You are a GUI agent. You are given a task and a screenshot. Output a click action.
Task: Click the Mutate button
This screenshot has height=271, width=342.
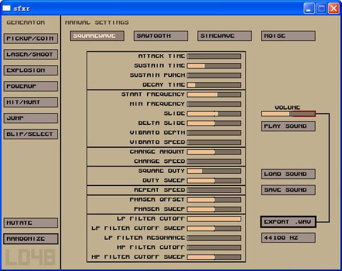[31, 223]
